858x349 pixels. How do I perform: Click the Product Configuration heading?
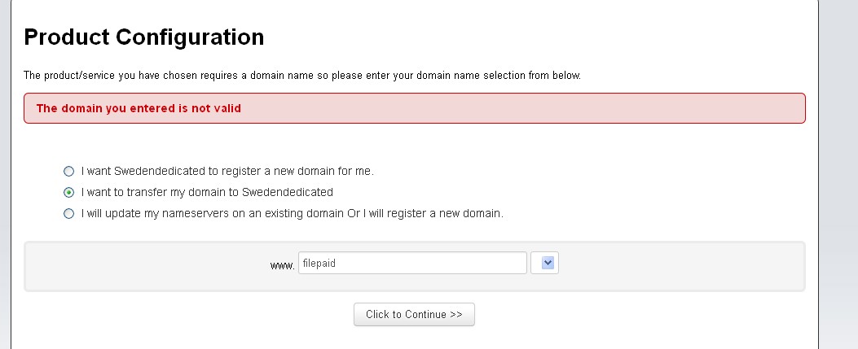(x=144, y=37)
